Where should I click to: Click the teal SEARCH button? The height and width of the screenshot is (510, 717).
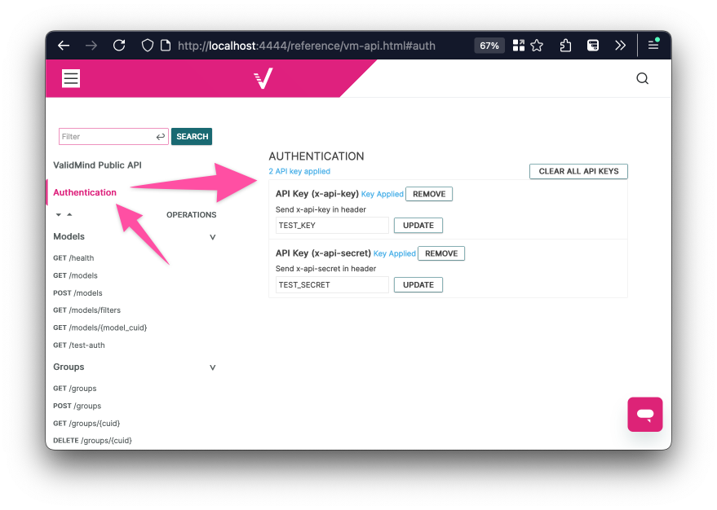click(x=192, y=137)
